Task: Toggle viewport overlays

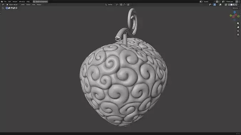Action: [x=220, y=5]
